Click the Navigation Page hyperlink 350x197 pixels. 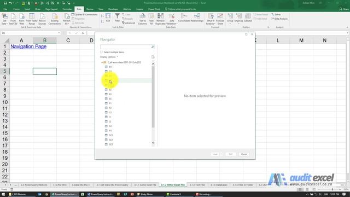click(x=28, y=47)
